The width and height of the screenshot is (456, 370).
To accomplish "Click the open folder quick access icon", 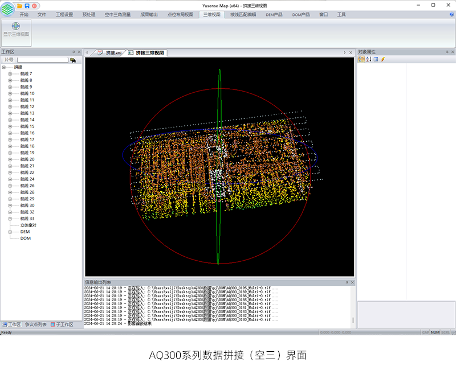I will pyautogui.click(x=19, y=5).
